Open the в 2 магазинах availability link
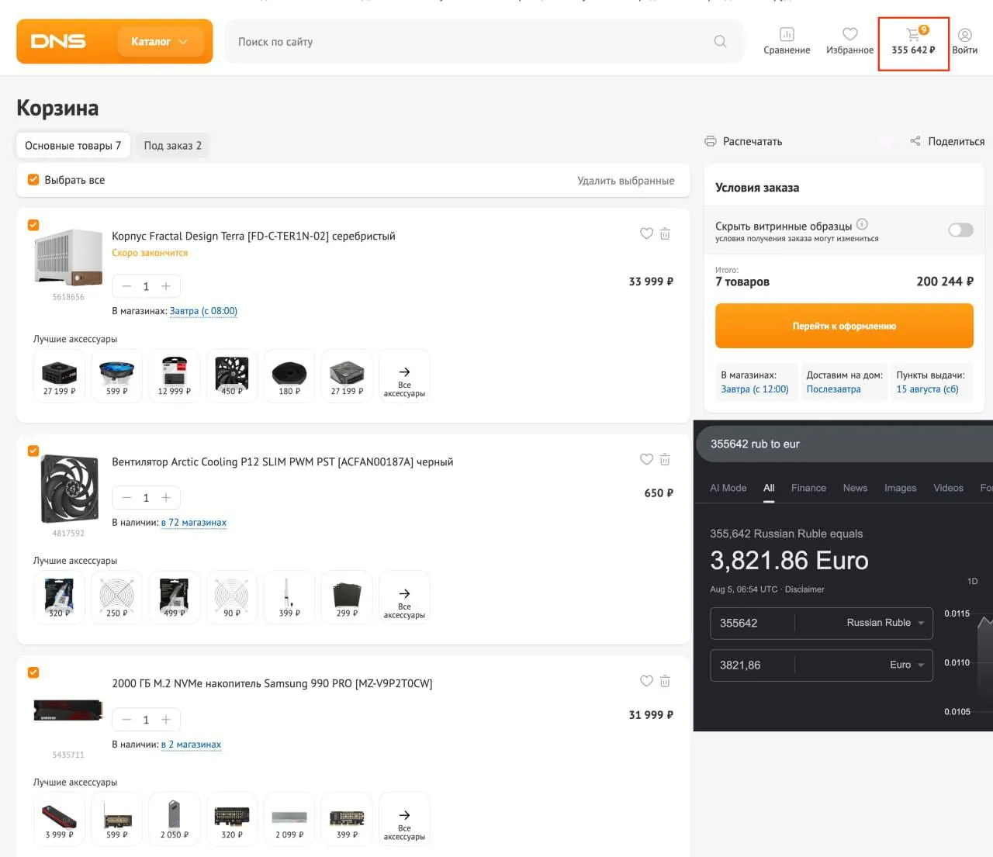The width and height of the screenshot is (993, 857). pos(191,745)
